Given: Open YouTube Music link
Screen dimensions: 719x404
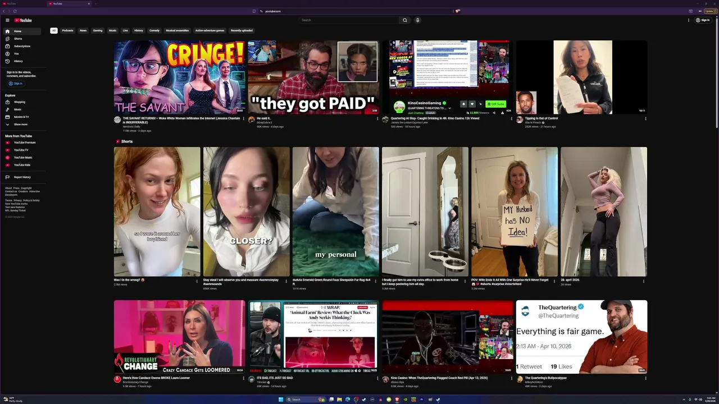Looking at the screenshot, I should pyautogui.click(x=22, y=158).
